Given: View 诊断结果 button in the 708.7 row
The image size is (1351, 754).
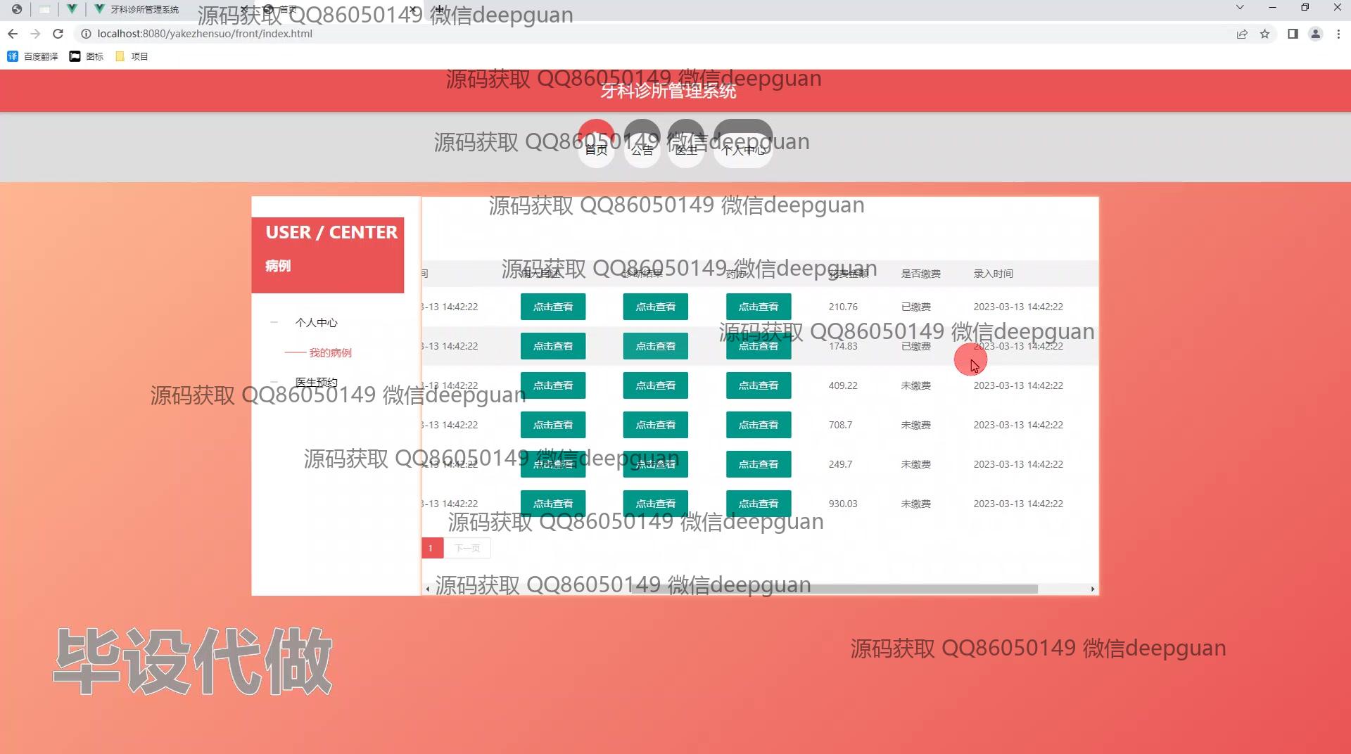Looking at the screenshot, I should pos(656,425).
